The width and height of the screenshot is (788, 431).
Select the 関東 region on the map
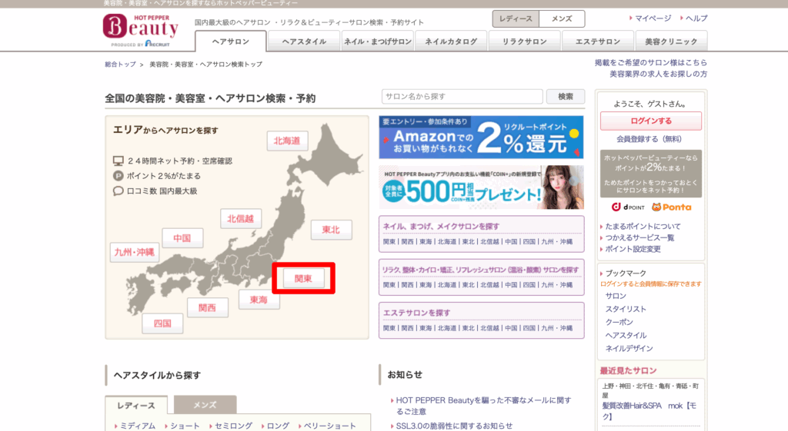tap(303, 279)
